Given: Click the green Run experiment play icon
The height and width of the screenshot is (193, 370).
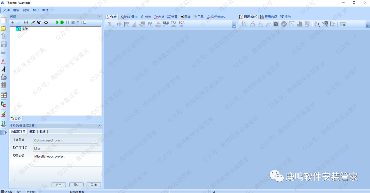Looking at the screenshot, I should pos(58,23).
